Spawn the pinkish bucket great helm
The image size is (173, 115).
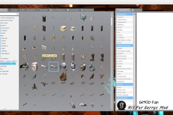pos(34,66)
